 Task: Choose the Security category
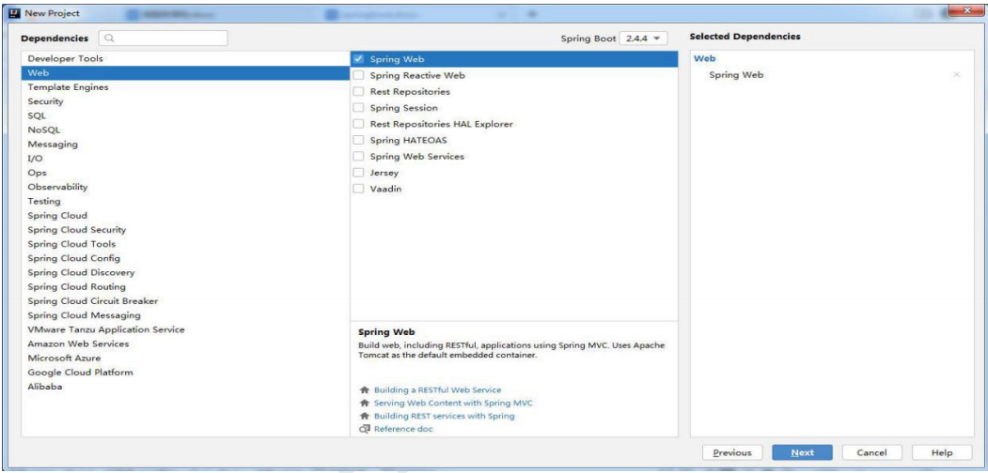pos(185,101)
